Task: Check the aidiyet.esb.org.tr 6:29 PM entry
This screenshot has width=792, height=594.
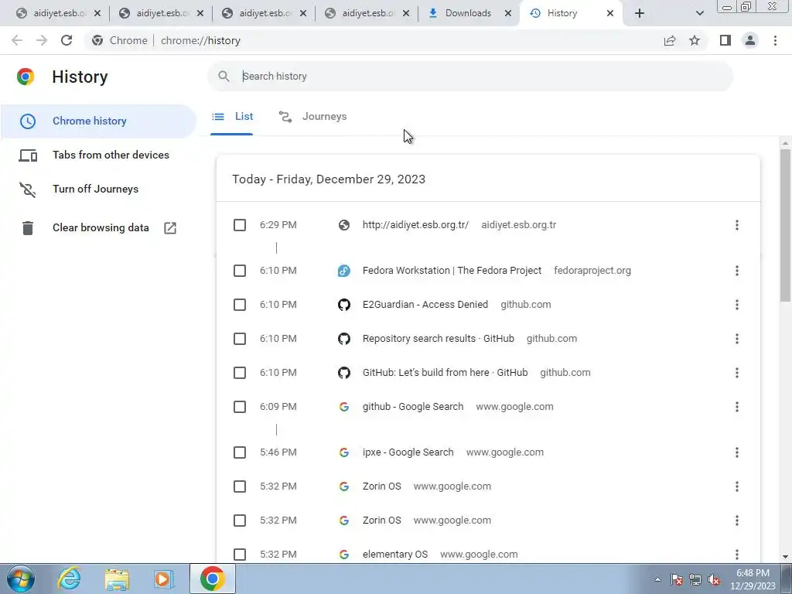Action: pyautogui.click(x=240, y=225)
